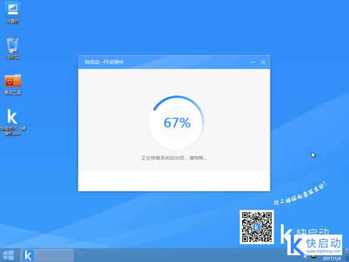Image resolution: width=349 pixels, height=262 pixels.
Task: Minimize the PE安装中 window
Action: [x=253, y=62]
